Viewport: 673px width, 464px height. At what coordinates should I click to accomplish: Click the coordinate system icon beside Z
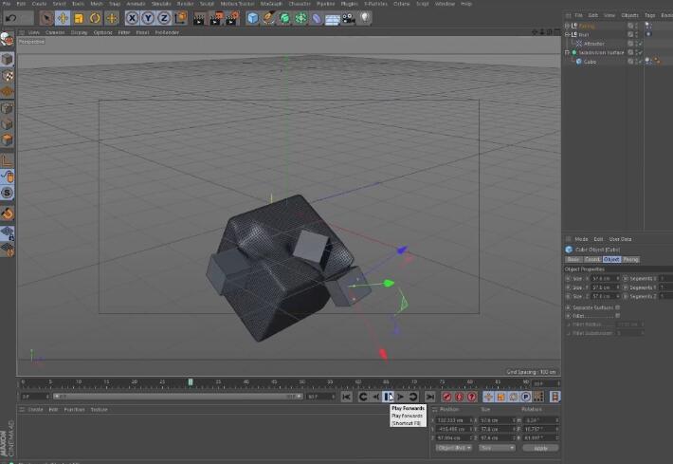(181, 18)
